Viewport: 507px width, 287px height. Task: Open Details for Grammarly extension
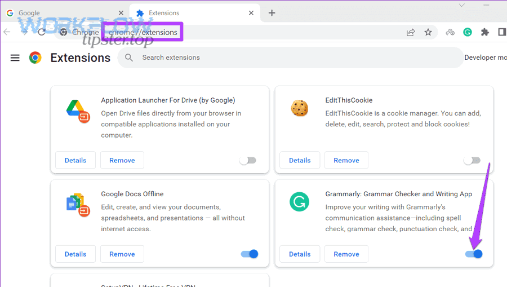coord(300,254)
